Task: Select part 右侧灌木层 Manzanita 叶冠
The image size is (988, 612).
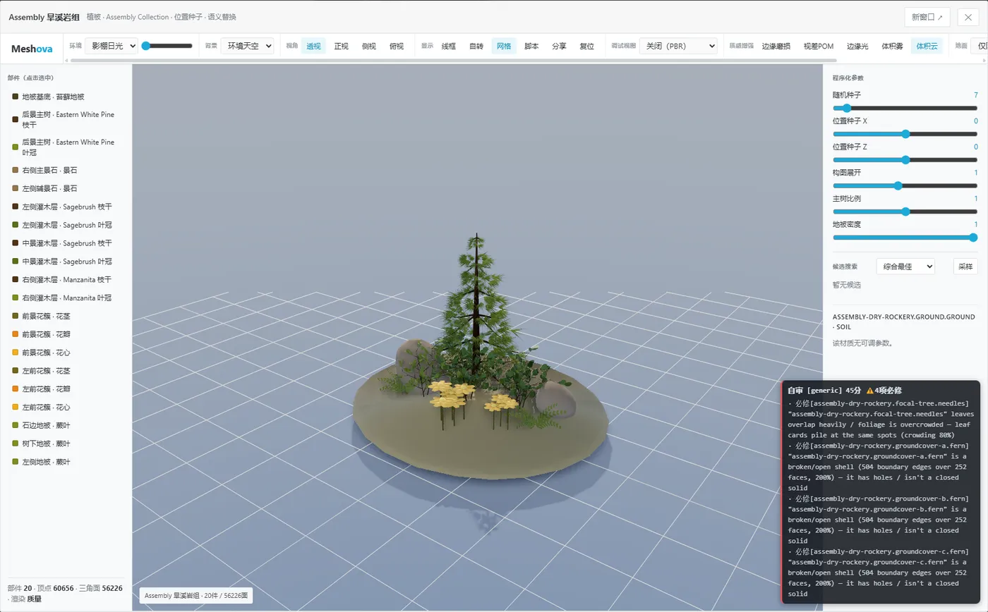Action: click(66, 298)
